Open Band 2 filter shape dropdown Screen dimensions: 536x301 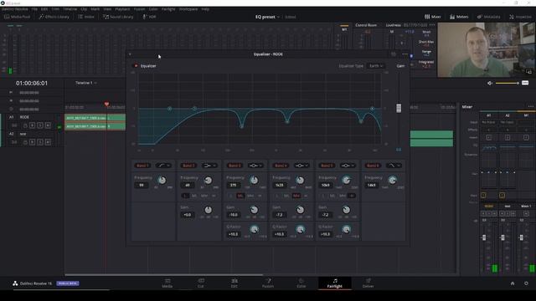pos(209,166)
